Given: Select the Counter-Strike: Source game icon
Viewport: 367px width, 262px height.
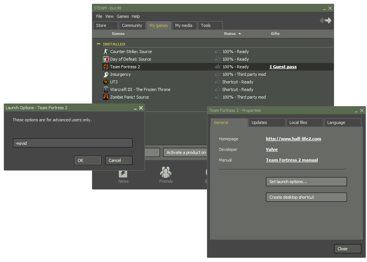Looking at the screenshot, I should [106, 52].
